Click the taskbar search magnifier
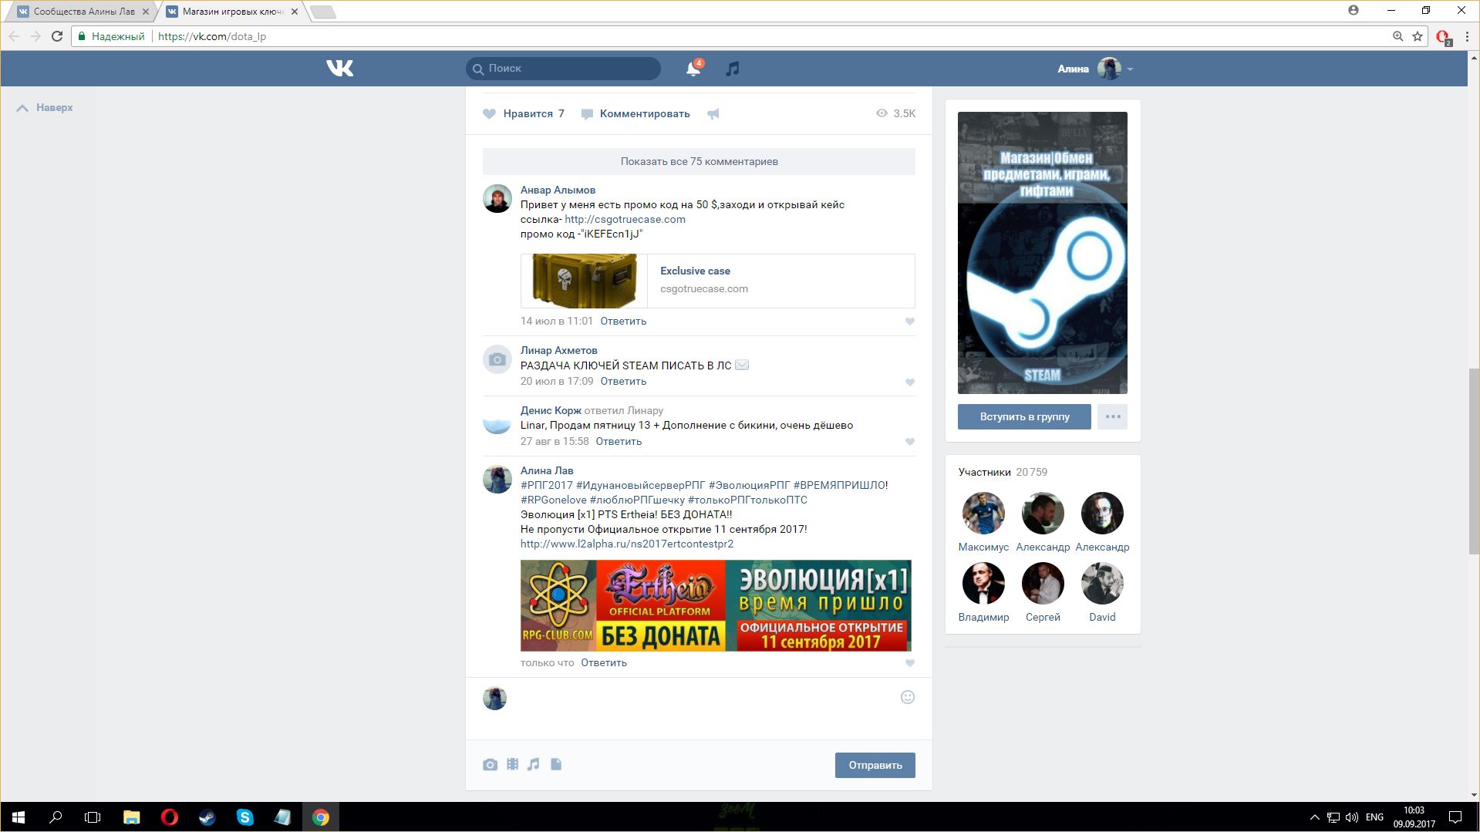 click(56, 817)
